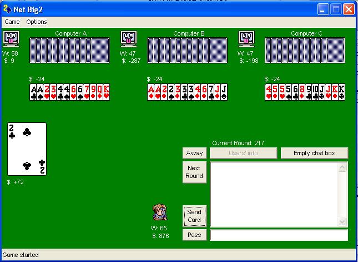Click Ace of hearts in Computer B's hand
358x262 pixels.
(157, 92)
